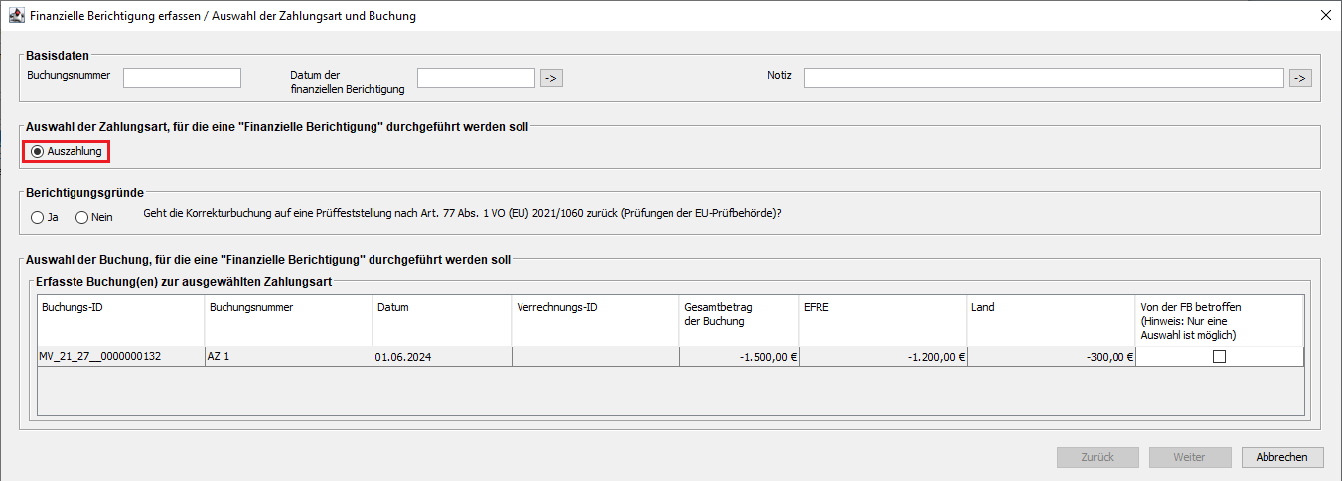Screen dimensions: 1342x481
Task: Choose Nein for Berichtigungsgründe
Action: tap(82, 217)
